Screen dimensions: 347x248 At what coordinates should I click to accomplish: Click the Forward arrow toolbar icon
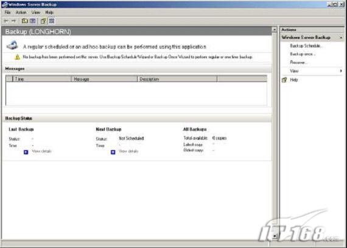(14, 21)
